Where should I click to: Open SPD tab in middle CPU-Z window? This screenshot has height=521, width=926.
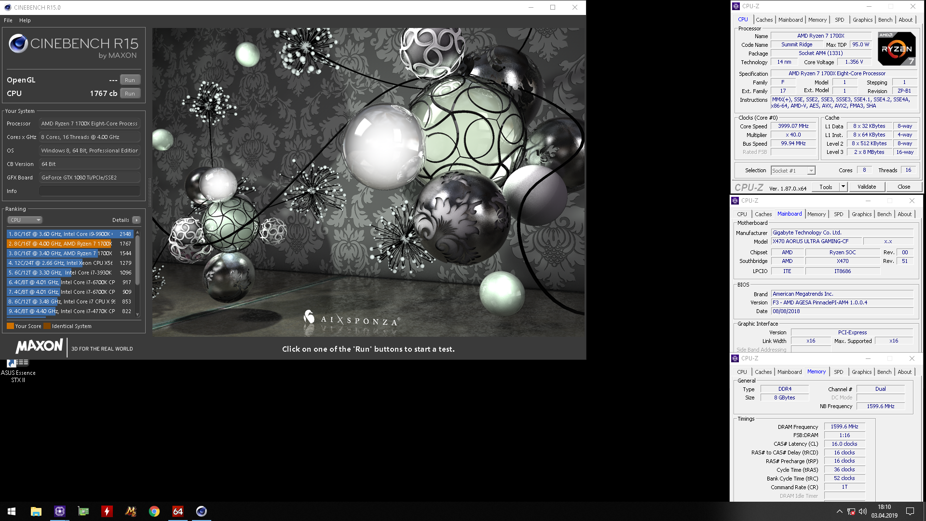839,214
